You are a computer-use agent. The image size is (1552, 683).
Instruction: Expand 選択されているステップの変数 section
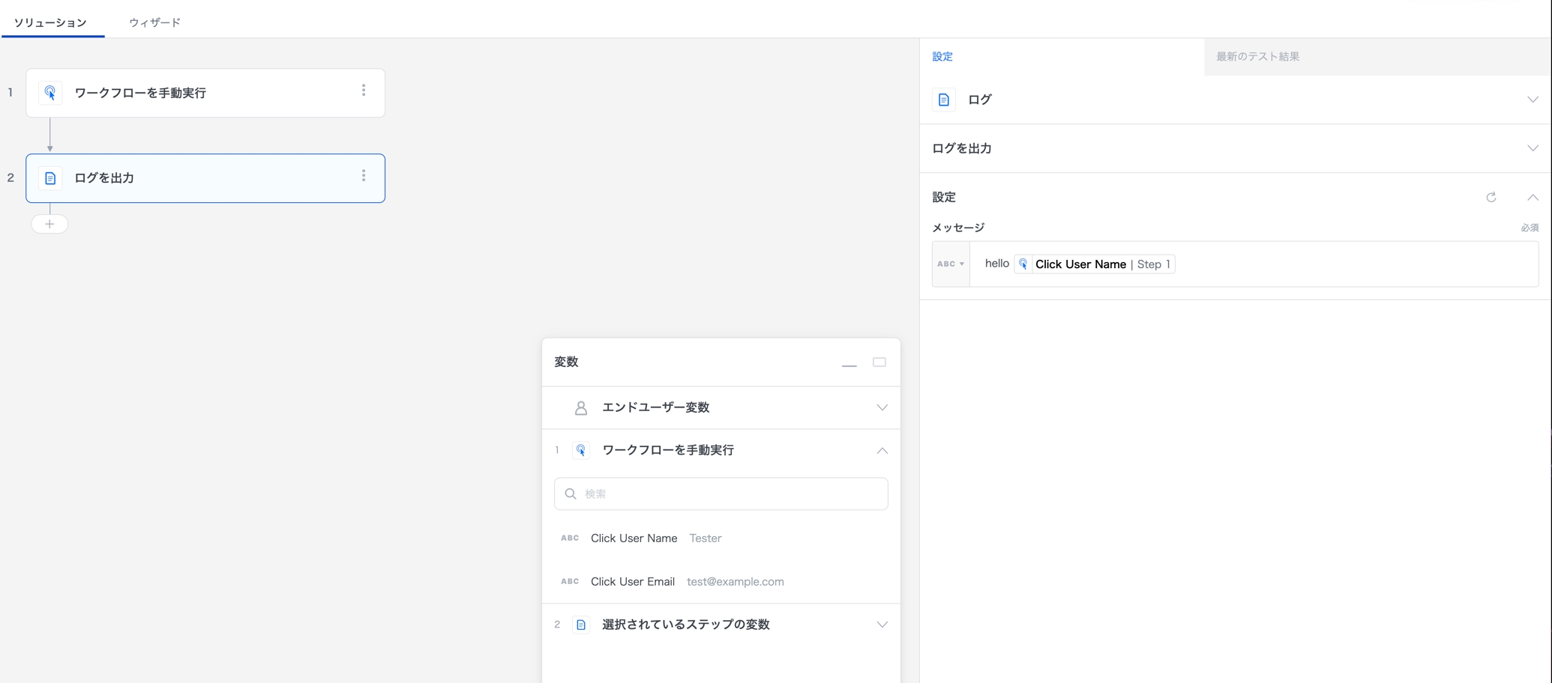point(882,625)
